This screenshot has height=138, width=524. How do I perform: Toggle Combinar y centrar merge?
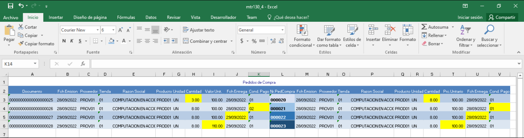205,41
